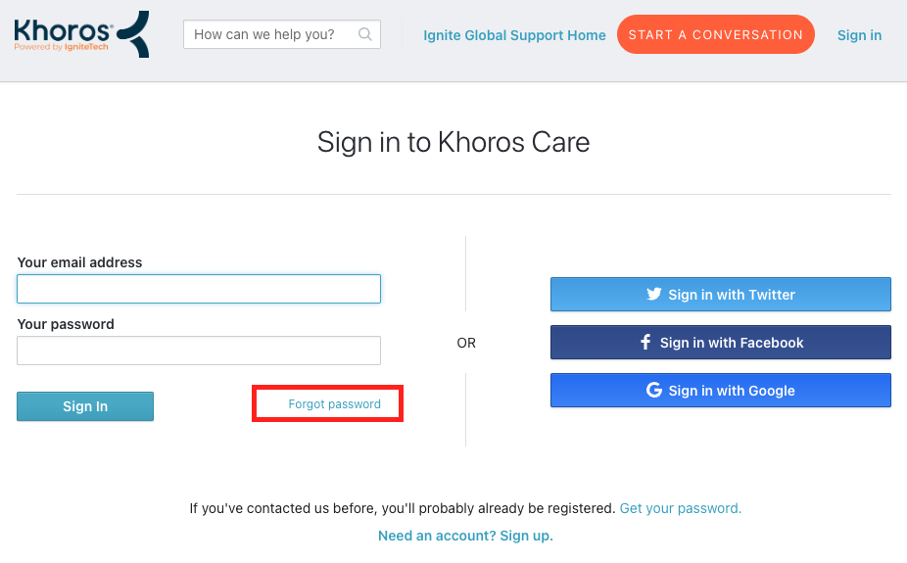The image size is (907, 563).
Task: Click the Khoros swoosh emblem
Action: point(133,34)
